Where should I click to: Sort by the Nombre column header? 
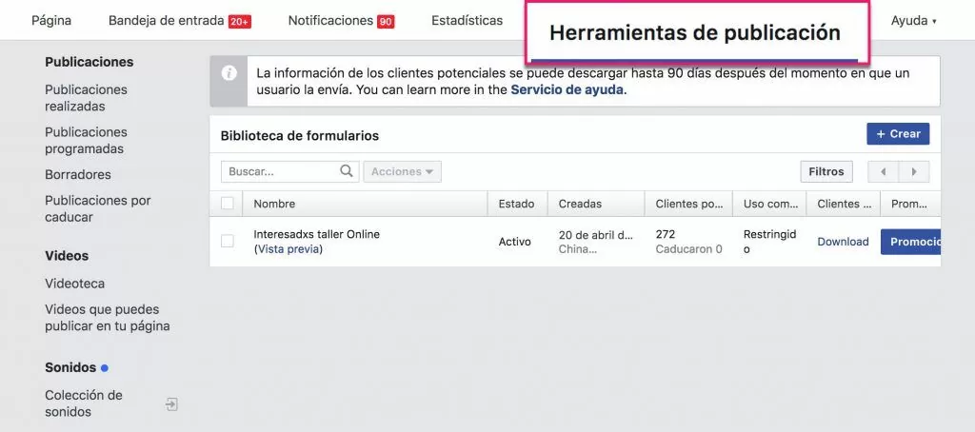[365, 204]
